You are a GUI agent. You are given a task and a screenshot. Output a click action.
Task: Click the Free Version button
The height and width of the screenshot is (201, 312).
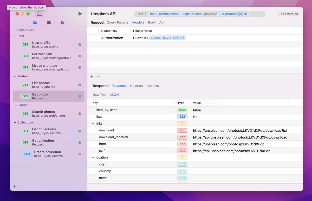(x=289, y=14)
